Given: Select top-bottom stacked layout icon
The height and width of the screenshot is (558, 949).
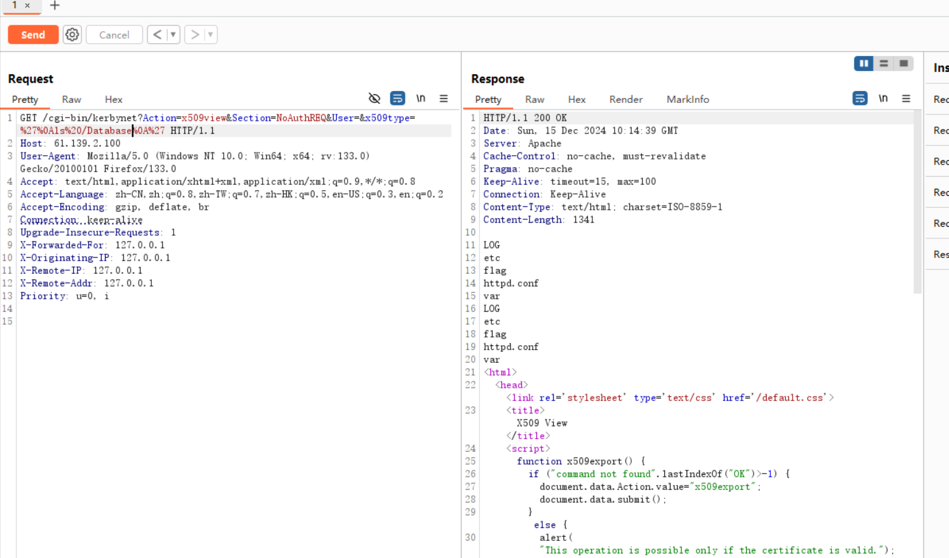Looking at the screenshot, I should [884, 64].
